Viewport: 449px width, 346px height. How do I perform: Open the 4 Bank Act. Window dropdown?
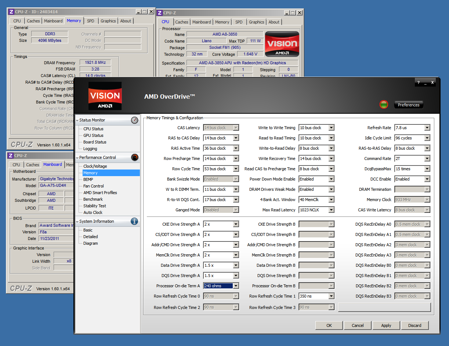click(331, 200)
